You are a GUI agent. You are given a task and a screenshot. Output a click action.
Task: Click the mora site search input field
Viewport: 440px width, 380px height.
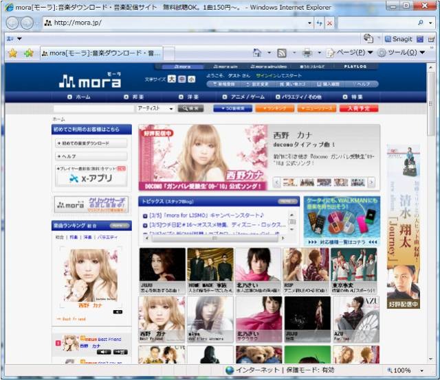[x=93, y=108]
